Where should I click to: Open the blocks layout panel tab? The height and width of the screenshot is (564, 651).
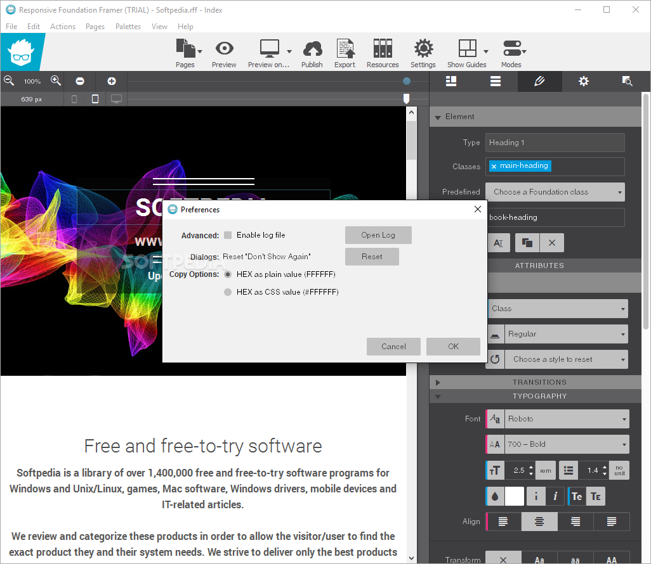(x=451, y=81)
